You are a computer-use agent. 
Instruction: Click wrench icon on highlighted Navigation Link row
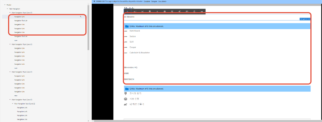point(81,16)
